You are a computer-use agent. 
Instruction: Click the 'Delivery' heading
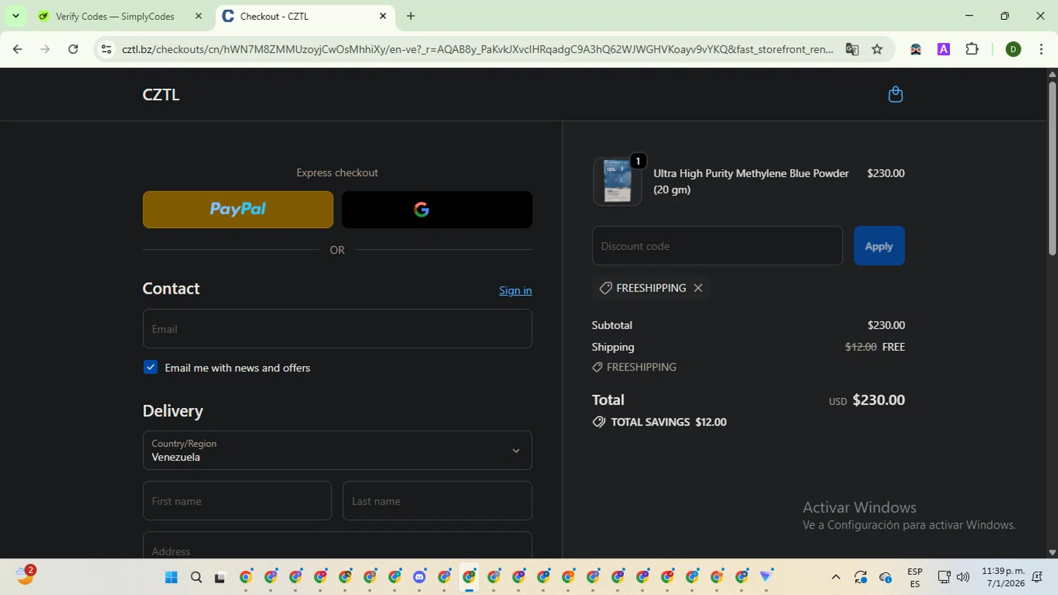click(173, 411)
